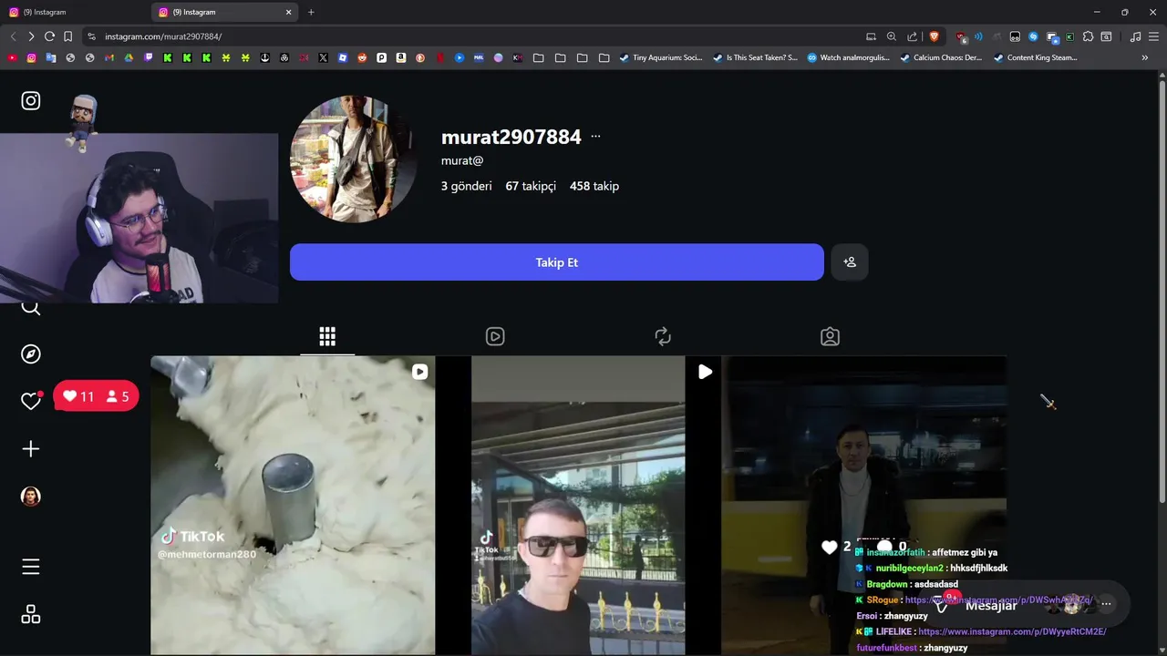Close the active Instagram tab

289,12
